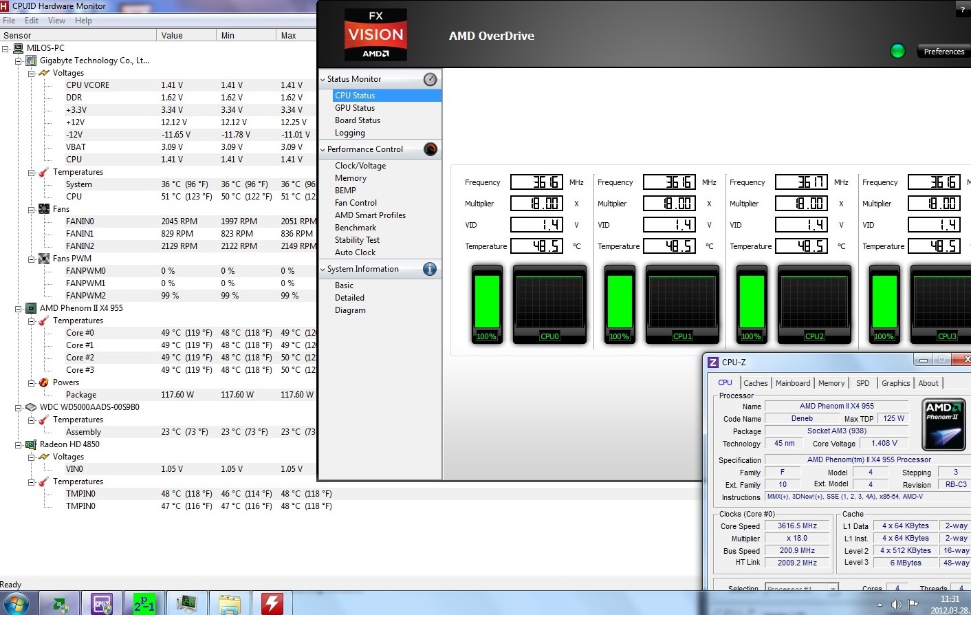The width and height of the screenshot is (971, 617).
Task: Switch to the About tab in CPU-Z
Action: coord(928,383)
